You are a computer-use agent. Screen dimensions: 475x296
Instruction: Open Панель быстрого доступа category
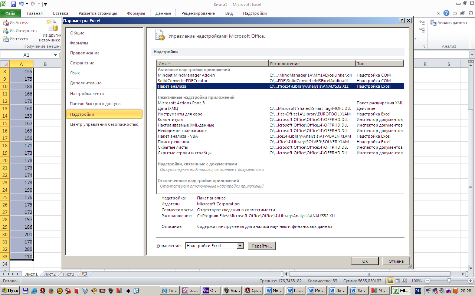click(x=104, y=104)
